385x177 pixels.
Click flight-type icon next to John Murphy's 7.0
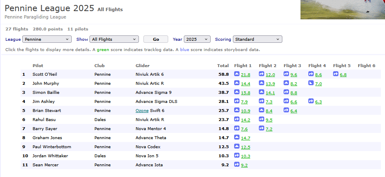[x=311, y=83]
